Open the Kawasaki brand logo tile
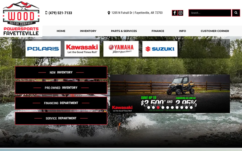This screenshot has width=242, height=151. click(x=82, y=49)
